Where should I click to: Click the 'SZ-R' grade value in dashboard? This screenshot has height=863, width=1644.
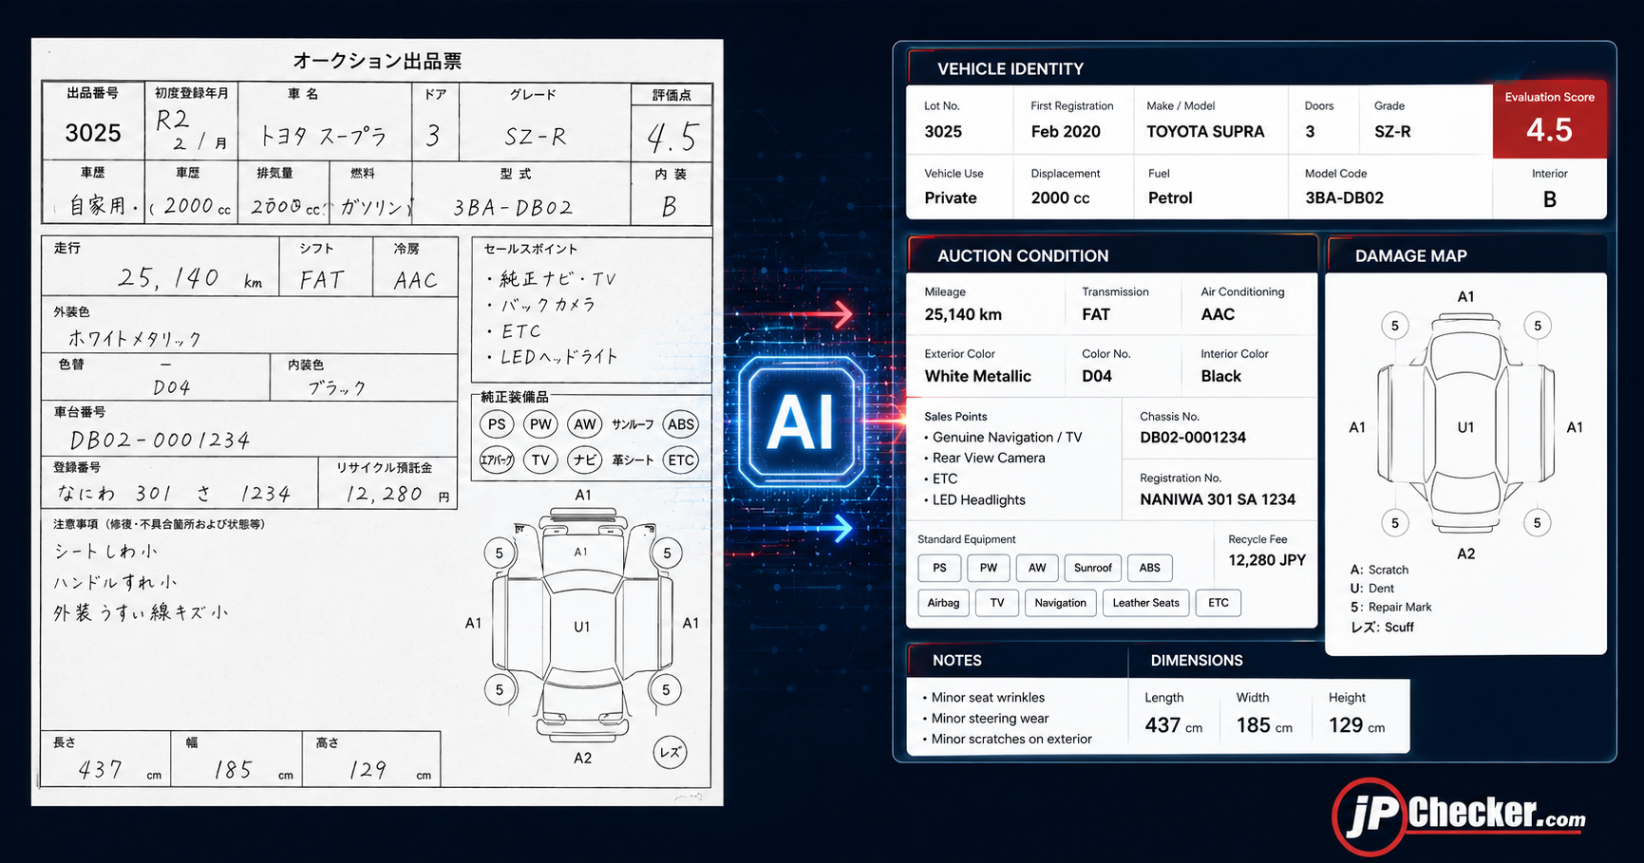pos(1392,132)
